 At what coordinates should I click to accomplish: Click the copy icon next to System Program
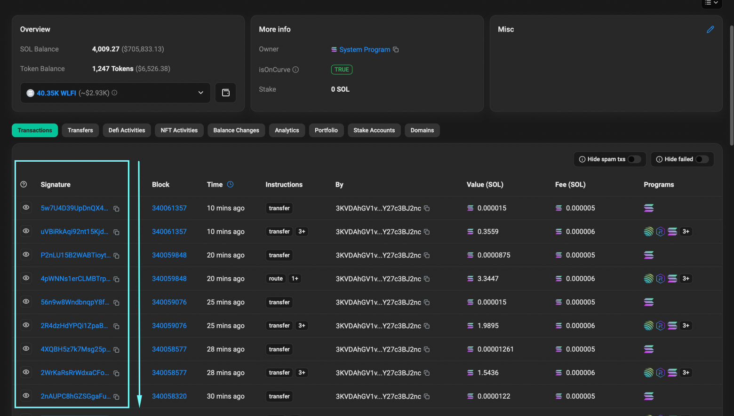396,49
